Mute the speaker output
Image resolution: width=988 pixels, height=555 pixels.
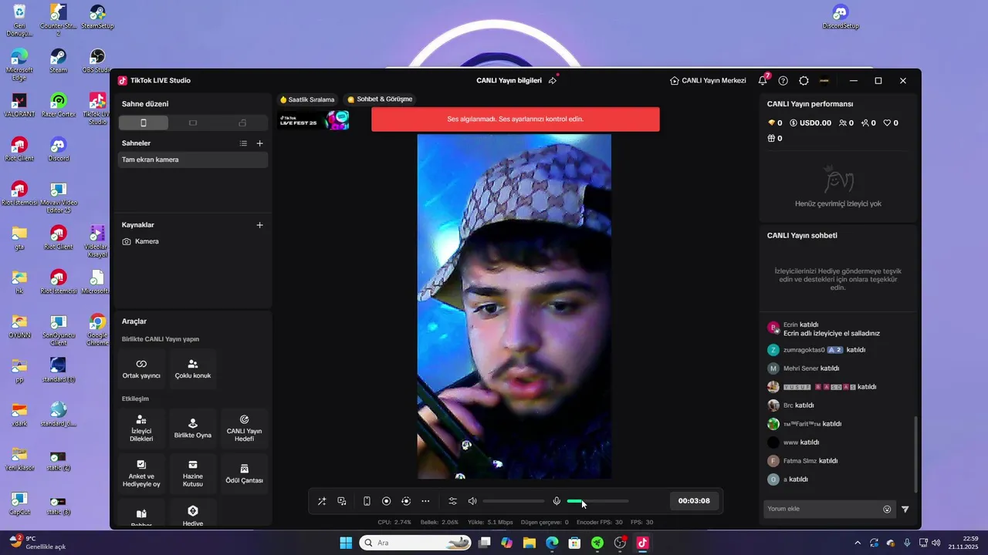[x=472, y=501]
